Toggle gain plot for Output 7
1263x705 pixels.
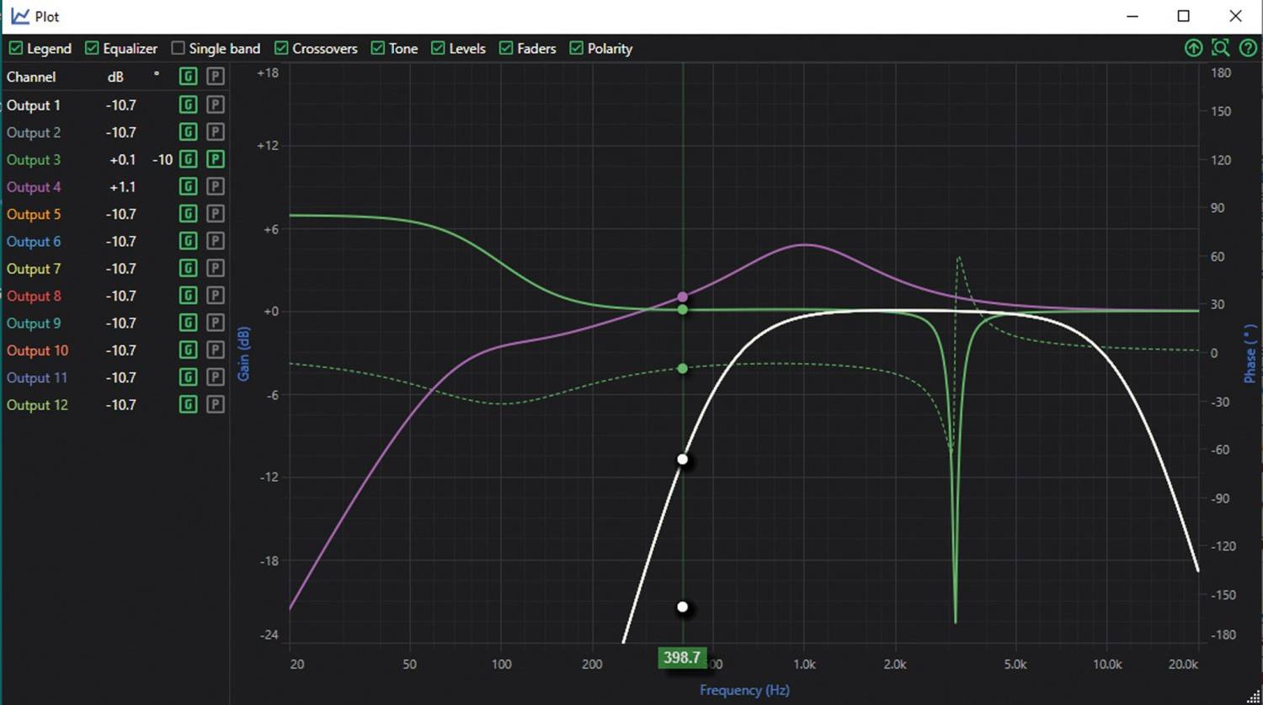click(189, 269)
